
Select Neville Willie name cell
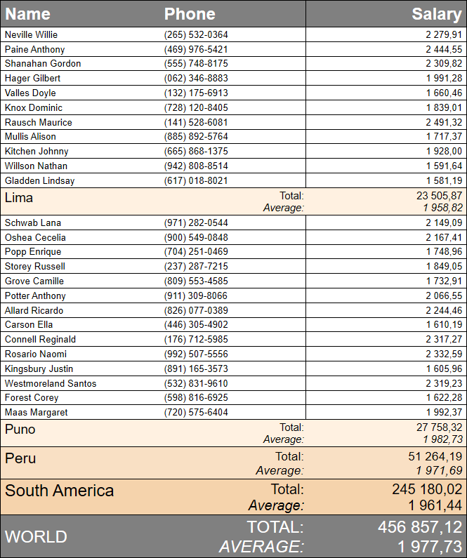pyautogui.click(x=32, y=34)
